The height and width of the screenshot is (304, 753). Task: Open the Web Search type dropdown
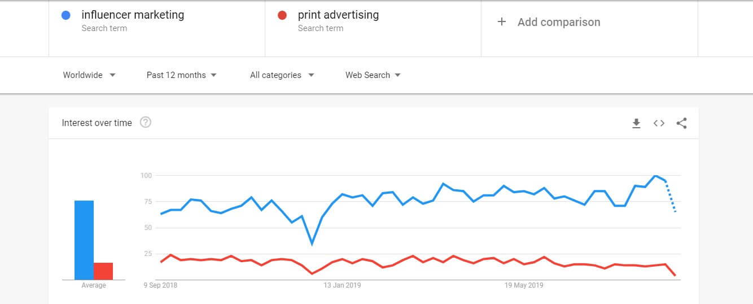tap(373, 75)
